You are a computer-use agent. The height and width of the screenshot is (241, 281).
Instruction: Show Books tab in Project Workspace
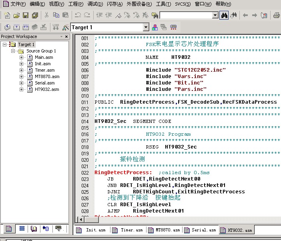pyautogui.click(x=34, y=229)
